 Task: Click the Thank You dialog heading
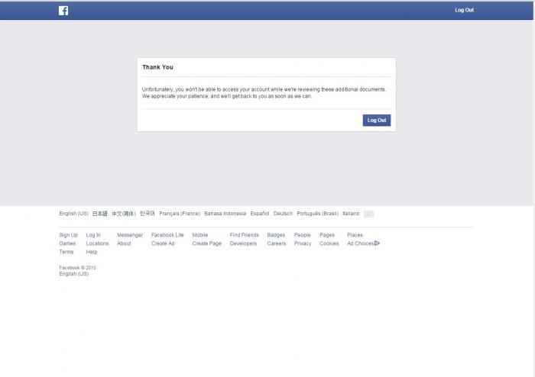tap(157, 67)
